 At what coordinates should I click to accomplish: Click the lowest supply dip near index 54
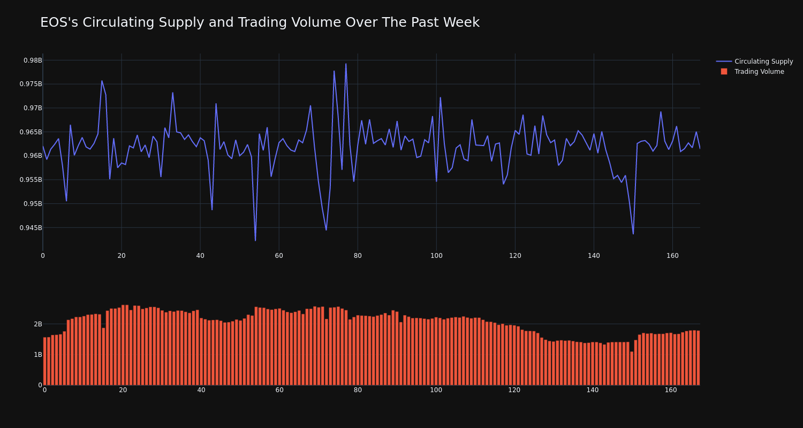[255, 241]
